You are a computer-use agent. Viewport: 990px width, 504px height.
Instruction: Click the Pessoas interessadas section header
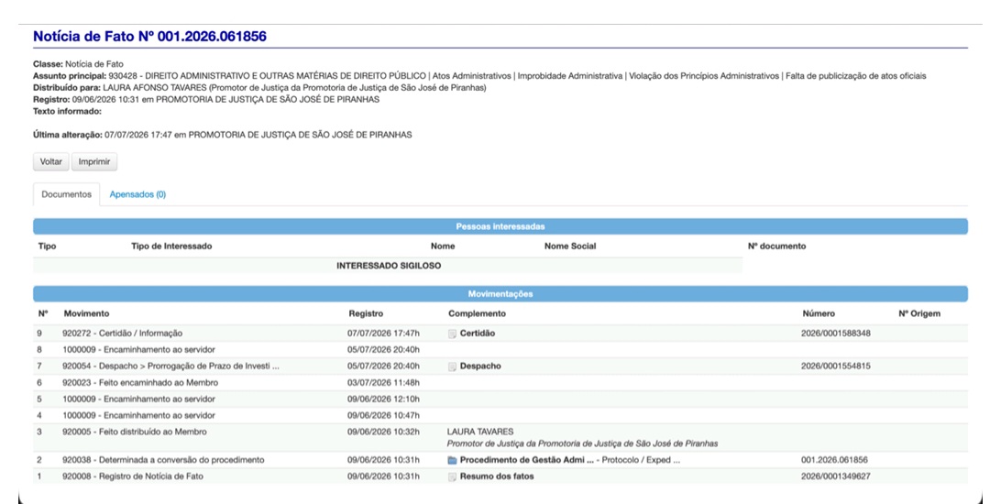[x=500, y=226]
